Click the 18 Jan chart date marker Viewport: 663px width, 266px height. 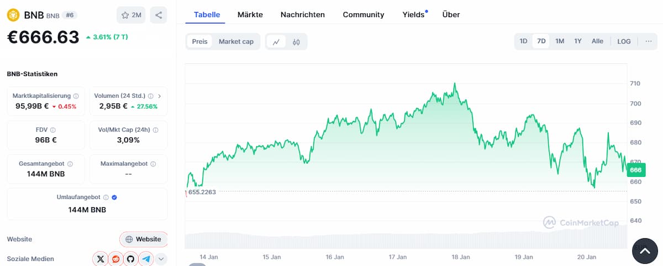tap(461, 257)
